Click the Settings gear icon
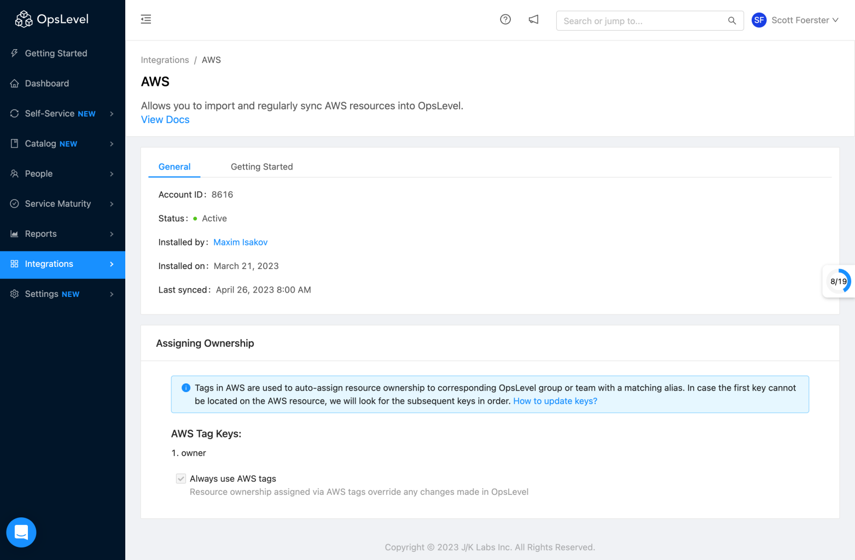This screenshot has height=560, width=855. click(15, 294)
